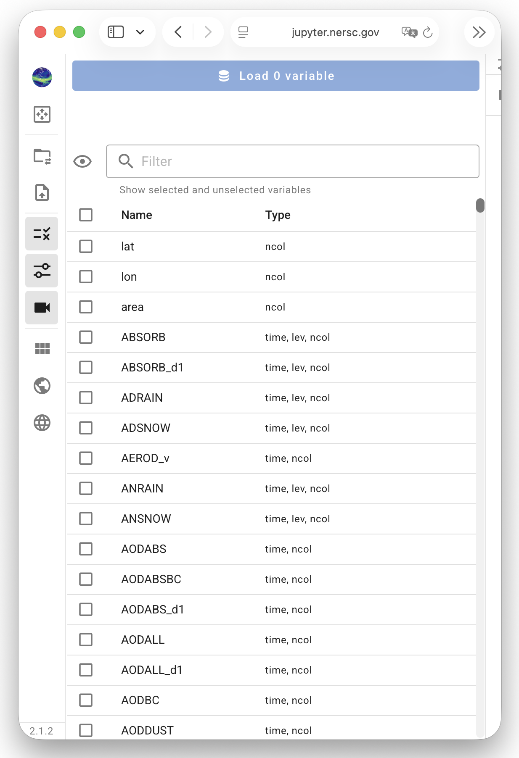Check the AODBC variable checkbox
The width and height of the screenshot is (519, 758).
86,700
